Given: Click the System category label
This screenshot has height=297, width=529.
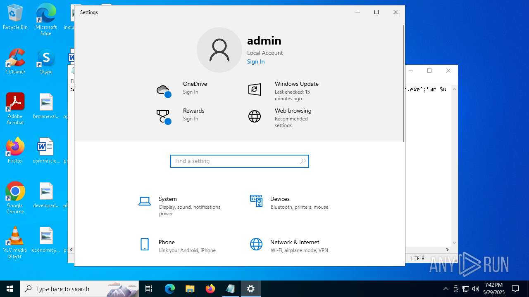Looking at the screenshot, I should (168, 199).
